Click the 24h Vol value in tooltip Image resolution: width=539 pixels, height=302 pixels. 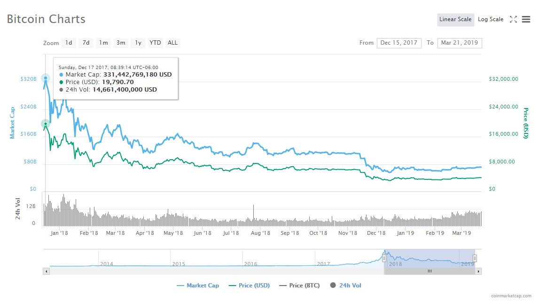coord(125,90)
